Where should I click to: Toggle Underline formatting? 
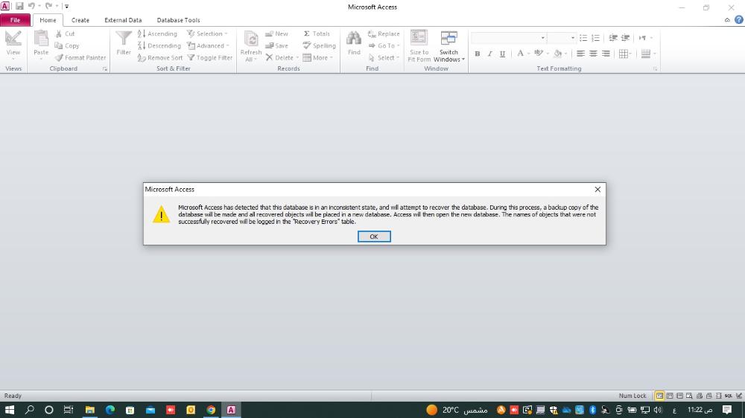[502, 54]
